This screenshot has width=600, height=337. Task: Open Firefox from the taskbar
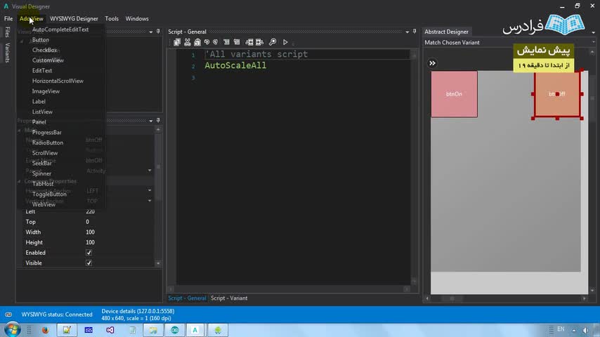click(x=45, y=330)
